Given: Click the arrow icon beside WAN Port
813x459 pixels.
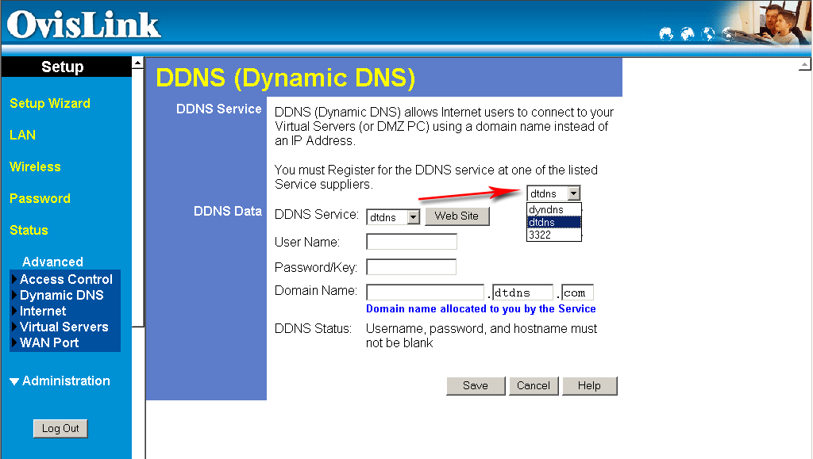Looking at the screenshot, I should [14, 342].
